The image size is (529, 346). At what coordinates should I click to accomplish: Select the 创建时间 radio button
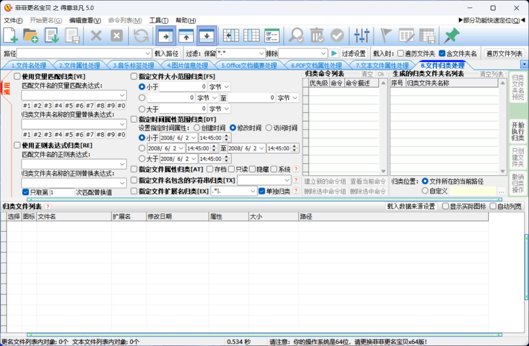click(197, 128)
